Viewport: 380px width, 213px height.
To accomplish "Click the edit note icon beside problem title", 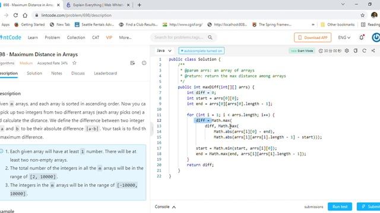I will tap(132, 63).
